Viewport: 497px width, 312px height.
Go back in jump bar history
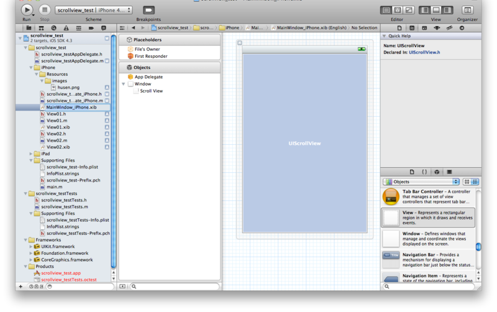pyautogui.click(x=133, y=28)
